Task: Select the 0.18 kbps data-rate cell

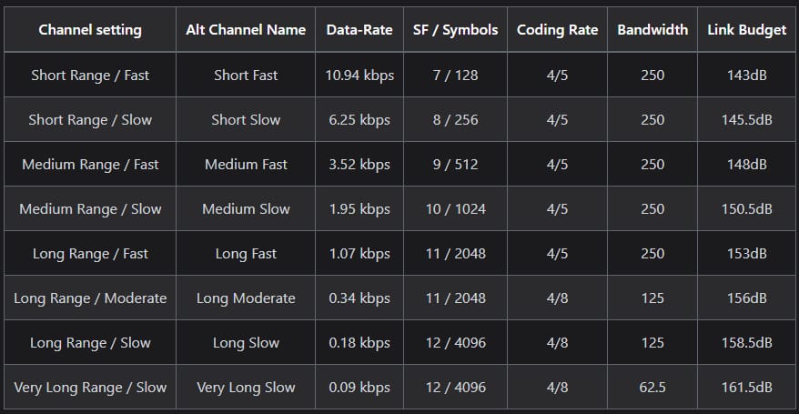Action: pos(359,343)
